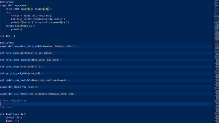The height and width of the screenshot is (123, 219).
Task: Click the 'try:' keyword line
Action: click(8, 12)
